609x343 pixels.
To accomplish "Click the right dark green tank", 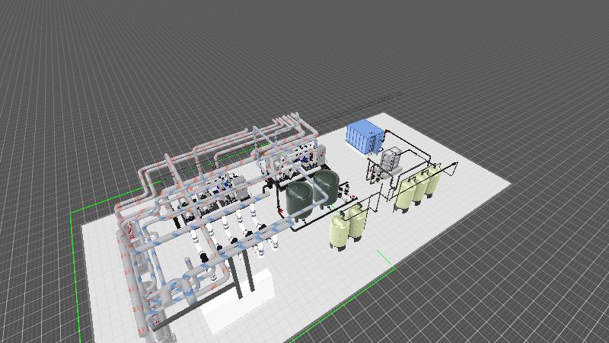I will click(327, 185).
